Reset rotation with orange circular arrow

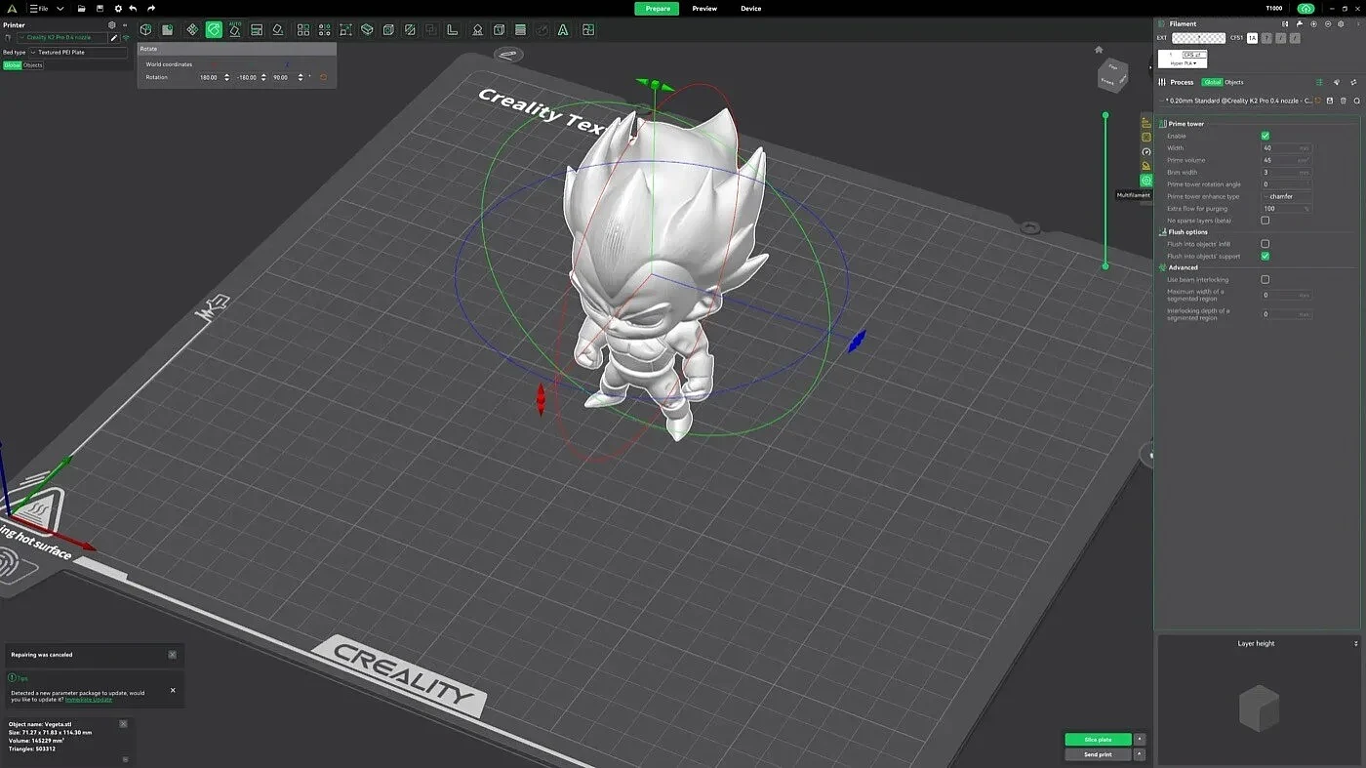pyautogui.click(x=323, y=77)
